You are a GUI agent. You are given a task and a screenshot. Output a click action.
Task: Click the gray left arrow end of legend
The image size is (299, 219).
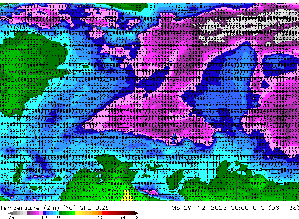point(11,213)
